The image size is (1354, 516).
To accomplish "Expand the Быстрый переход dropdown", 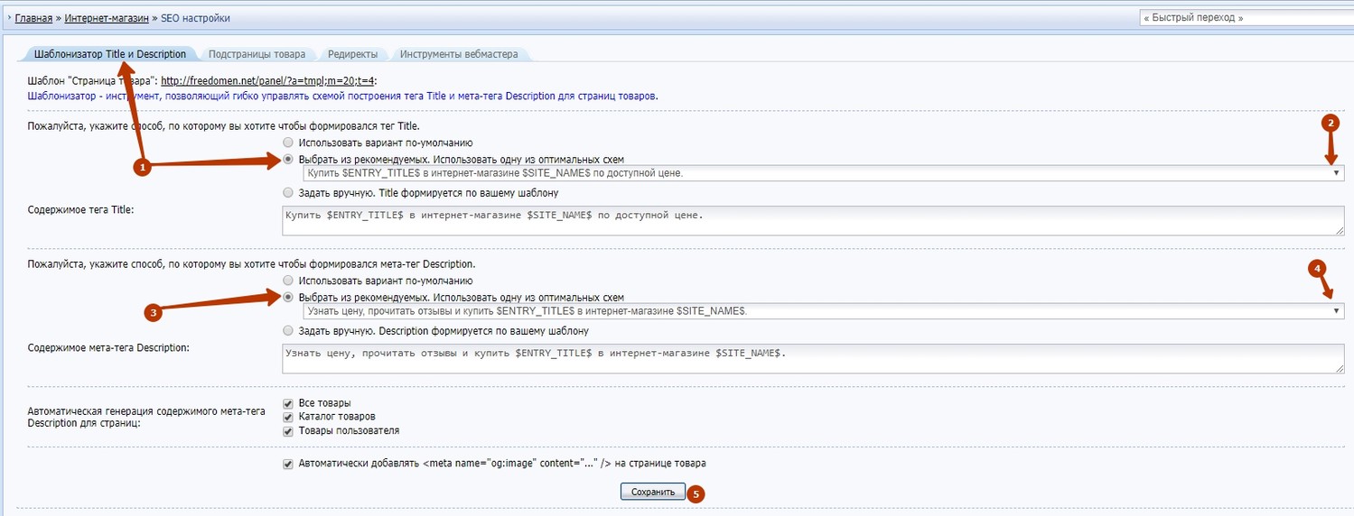I will pos(1245,18).
